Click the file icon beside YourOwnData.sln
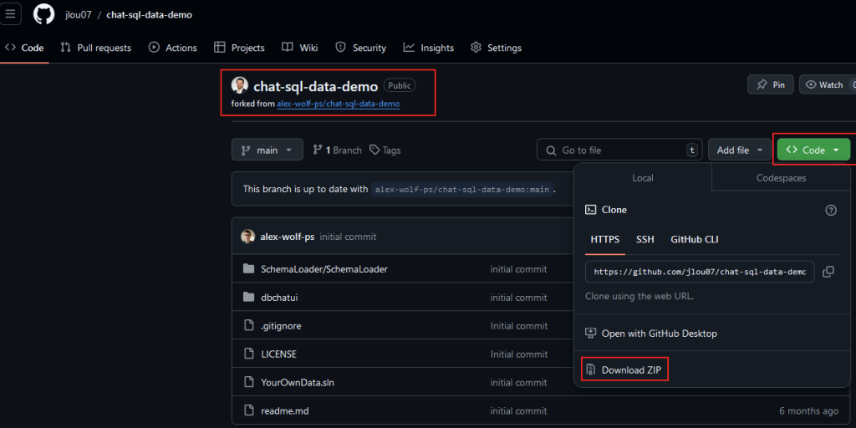The image size is (856, 428). pos(249,383)
